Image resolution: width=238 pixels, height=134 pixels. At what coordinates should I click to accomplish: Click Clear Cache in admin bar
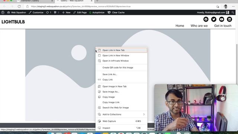click(116, 12)
